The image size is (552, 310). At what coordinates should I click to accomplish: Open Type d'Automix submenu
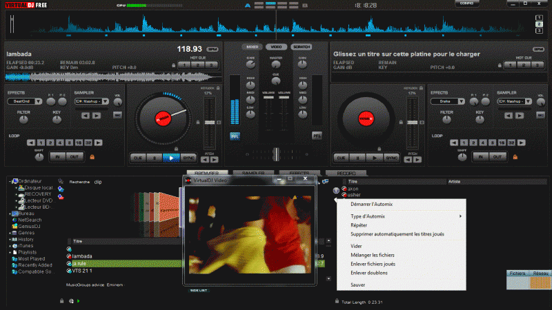tap(402, 216)
